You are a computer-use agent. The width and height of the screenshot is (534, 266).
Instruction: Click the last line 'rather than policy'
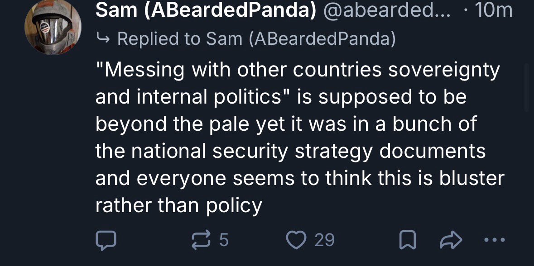pos(179,206)
